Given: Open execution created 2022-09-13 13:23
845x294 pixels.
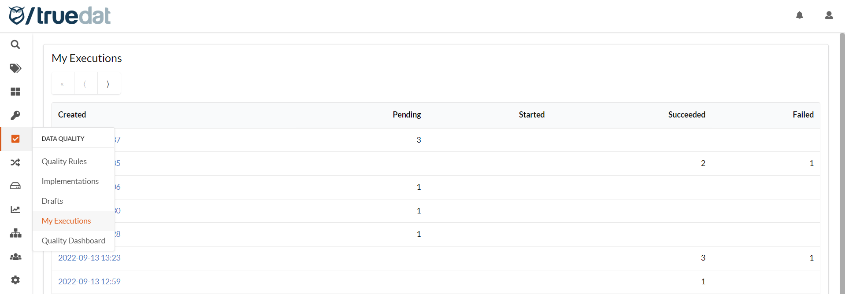Looking at the screenshot, I should [x=89, y=258].
